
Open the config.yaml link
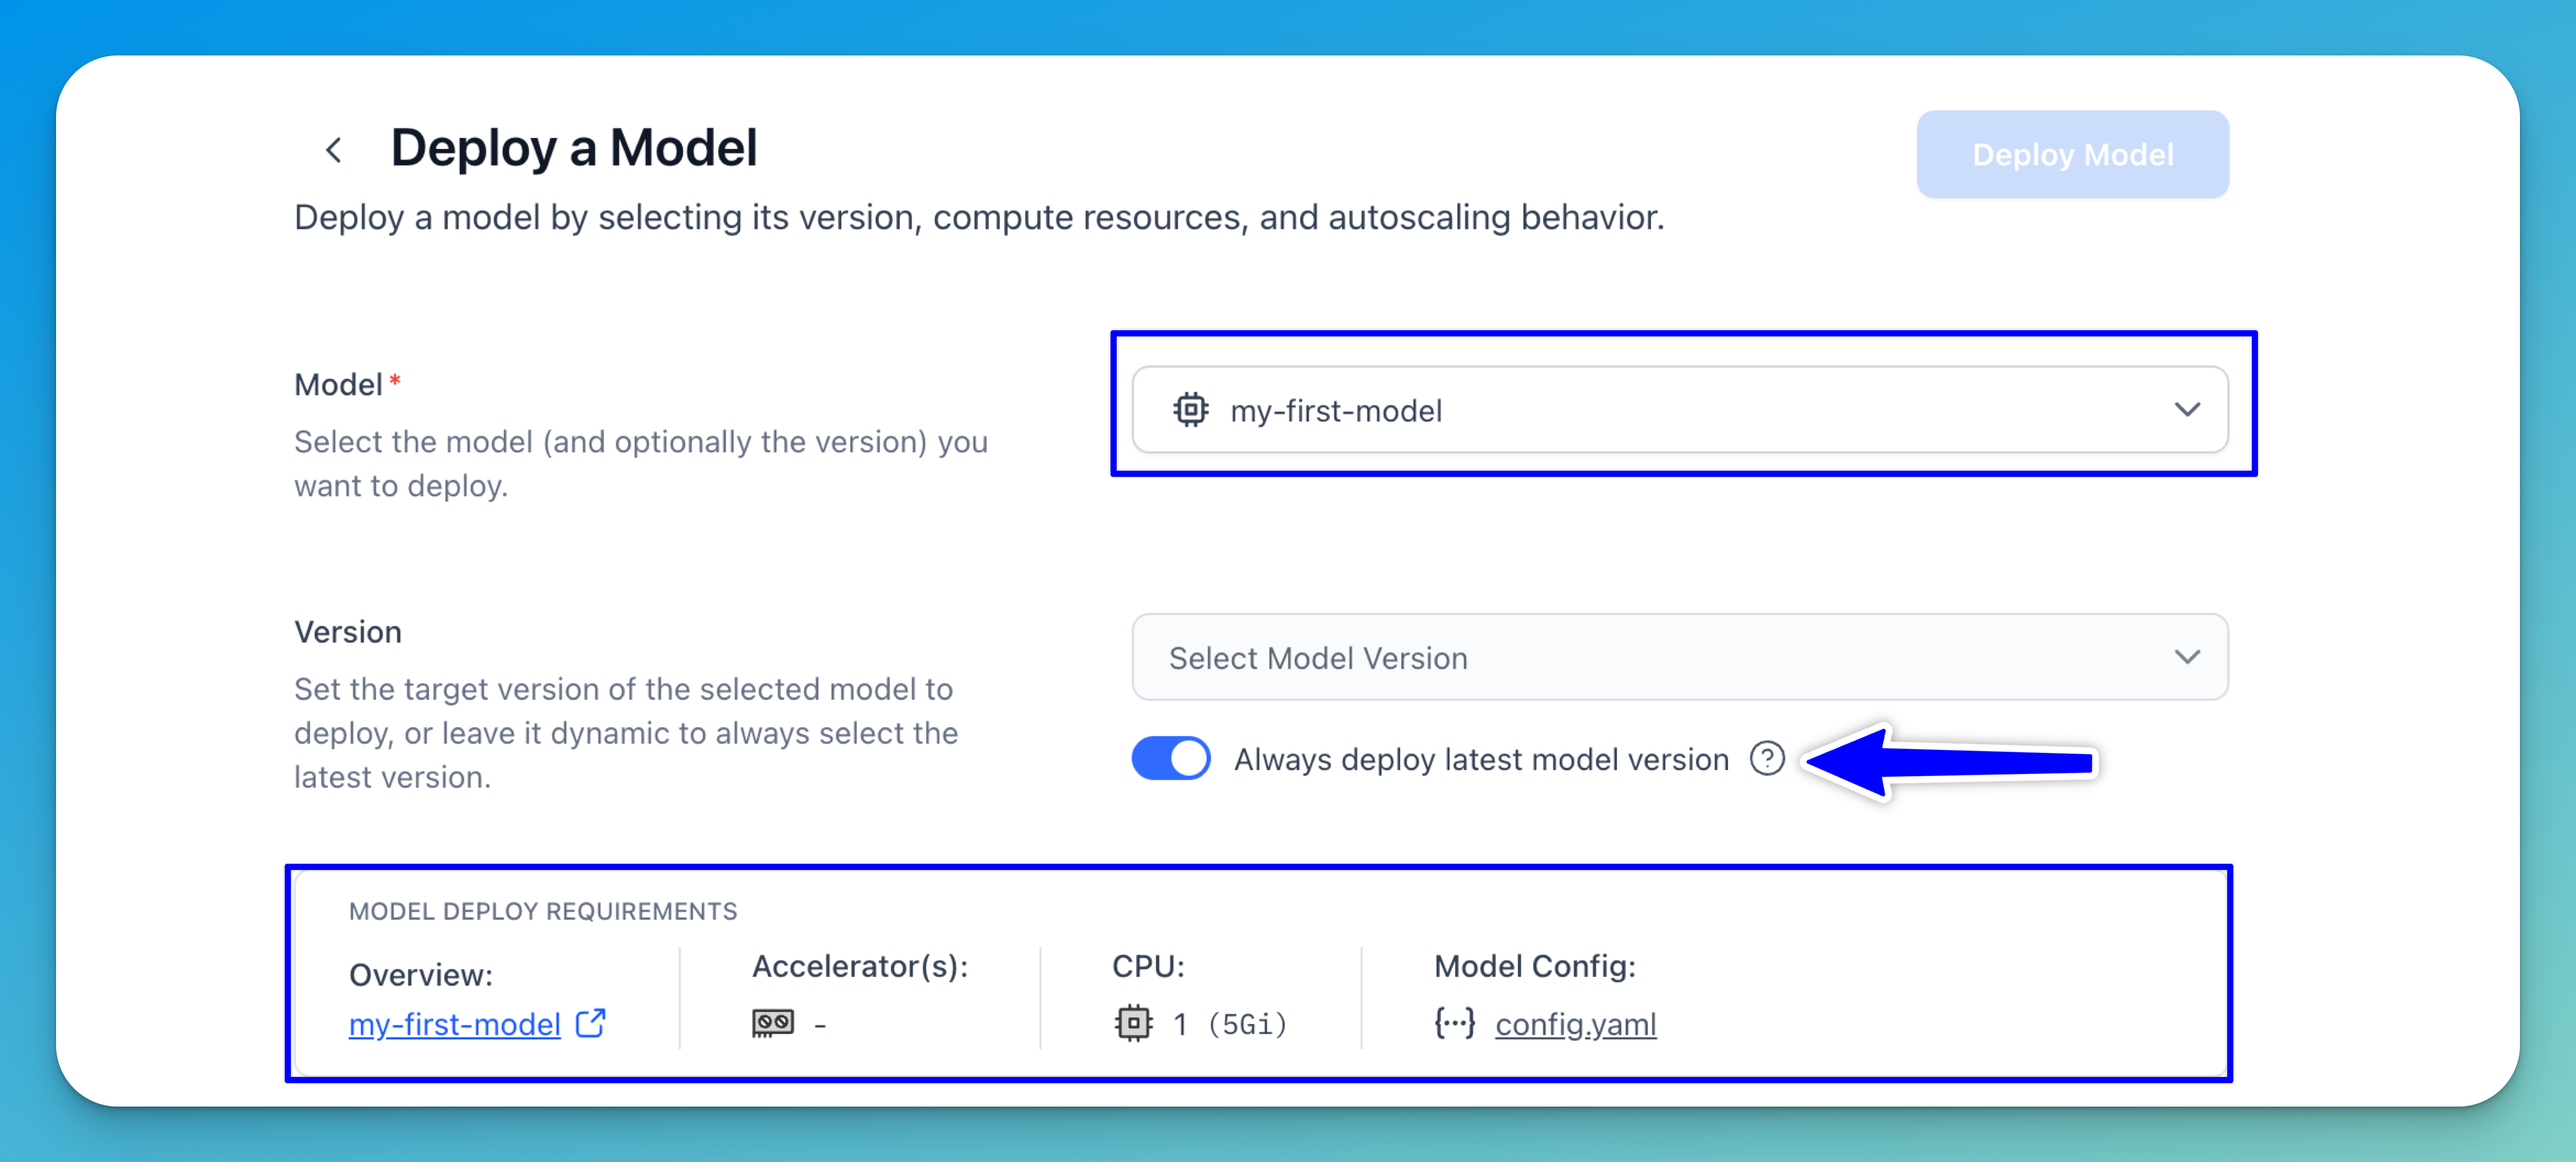[1575, 1024]
